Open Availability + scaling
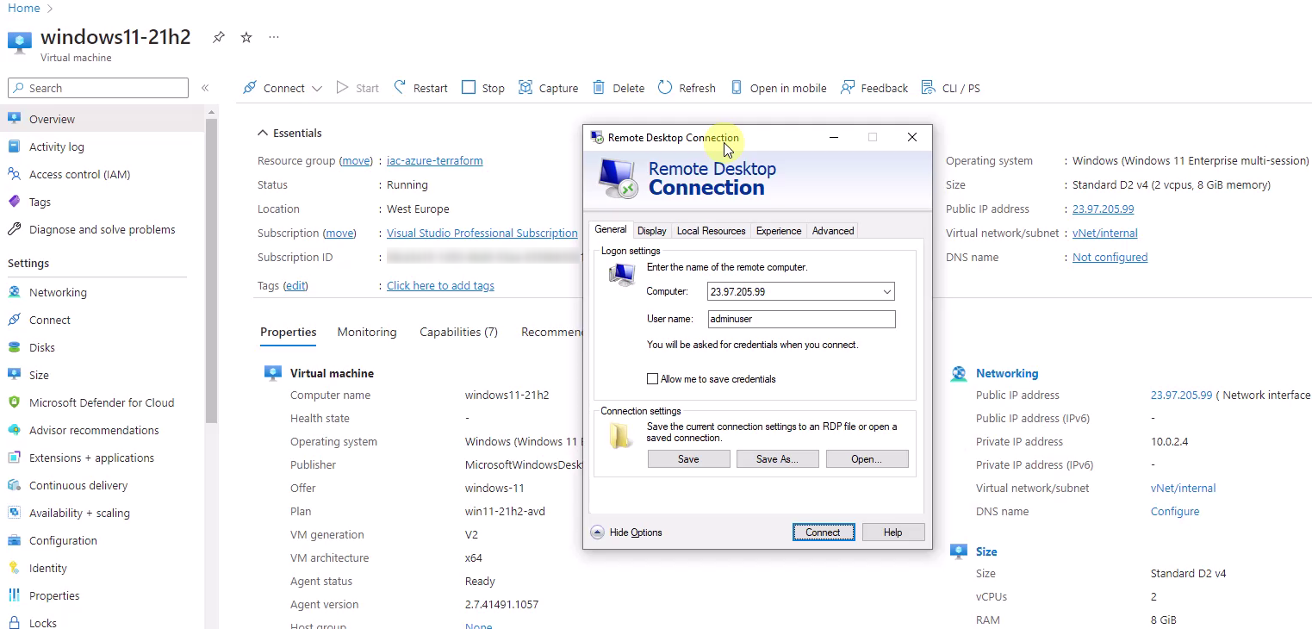Screen dimensions: 1312x629 [102, 513]
